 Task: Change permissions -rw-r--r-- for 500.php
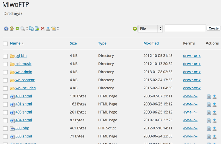click(190, 128)
